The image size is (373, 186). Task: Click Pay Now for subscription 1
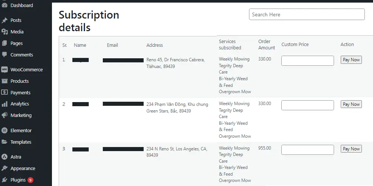pyautogui.click(x=351, y=60)
